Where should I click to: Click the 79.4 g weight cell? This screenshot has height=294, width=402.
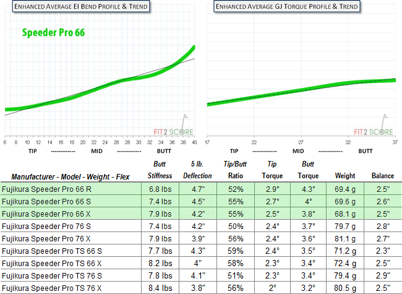tap(345, 275)
